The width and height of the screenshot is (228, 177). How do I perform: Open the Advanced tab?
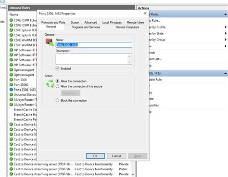point(90,22)
